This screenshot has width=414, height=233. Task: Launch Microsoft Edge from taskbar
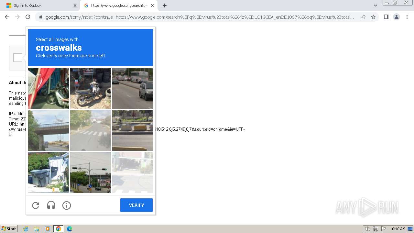70,229
